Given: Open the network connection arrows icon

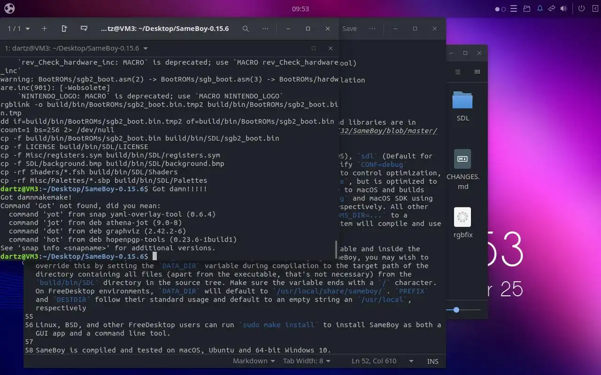Looking at the screenshot, I should point(552,8).
